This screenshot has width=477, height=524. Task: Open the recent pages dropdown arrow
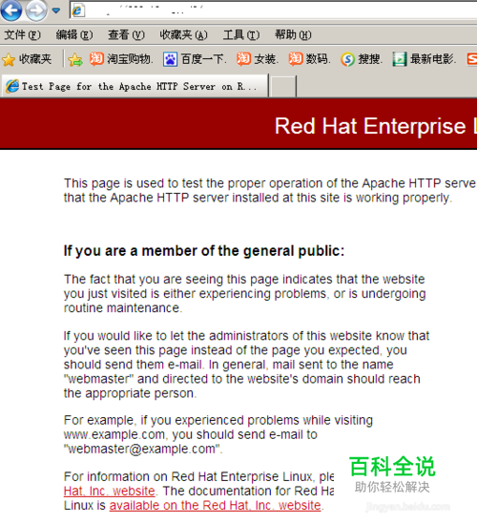click(55, 10)
